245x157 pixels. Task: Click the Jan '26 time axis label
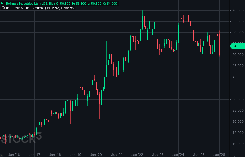pyautogui.click(x=219, y=155)
